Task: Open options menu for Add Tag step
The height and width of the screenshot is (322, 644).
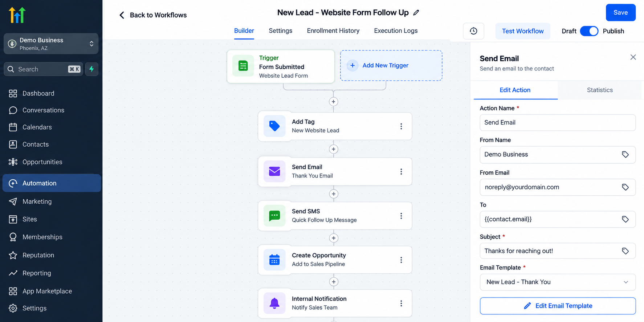Action: pyautogui.click(x=401, y=126)
